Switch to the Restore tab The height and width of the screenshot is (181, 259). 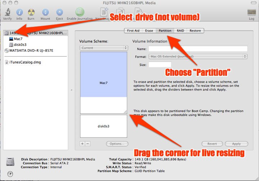[195, 31]
